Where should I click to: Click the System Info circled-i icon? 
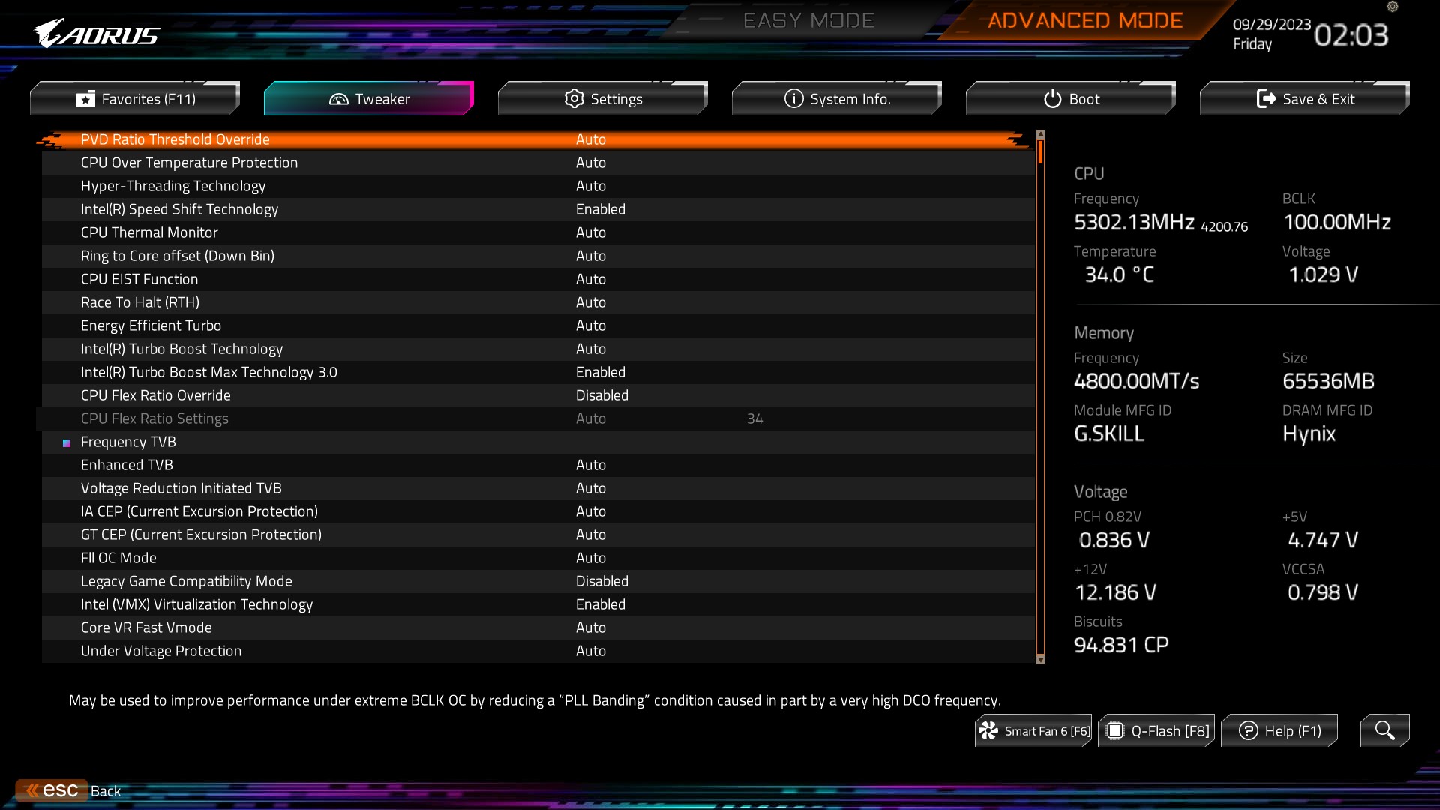pos(793,99)
